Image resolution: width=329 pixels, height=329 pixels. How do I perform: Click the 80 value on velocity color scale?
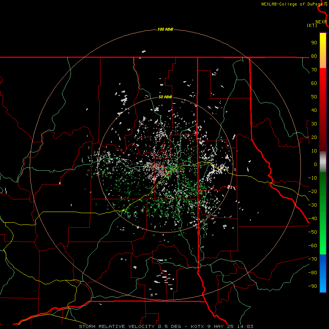coord(314,56)
